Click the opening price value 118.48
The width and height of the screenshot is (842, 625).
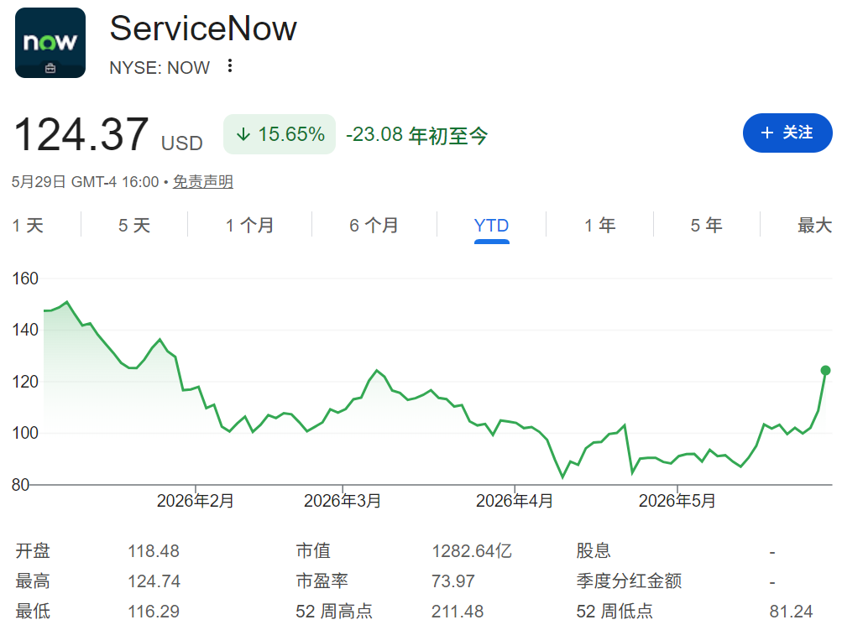154,551
